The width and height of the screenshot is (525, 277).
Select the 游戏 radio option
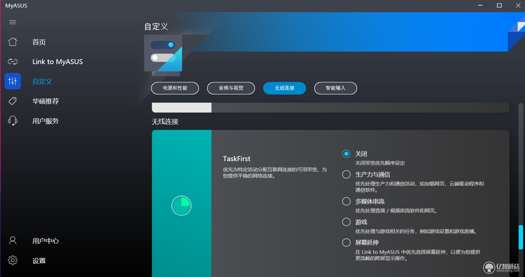coord(346,222)
